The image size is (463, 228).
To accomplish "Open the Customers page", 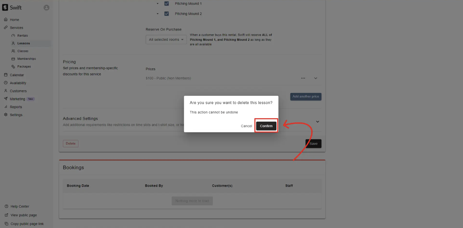I will pyautogui.click(x=18, y=91).
